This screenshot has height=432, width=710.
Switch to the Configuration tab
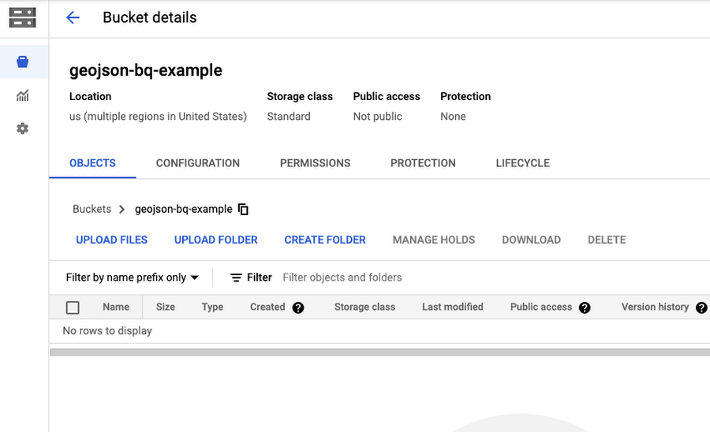[198, 163]
